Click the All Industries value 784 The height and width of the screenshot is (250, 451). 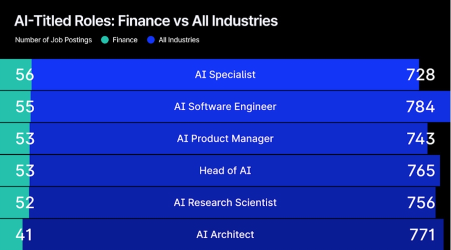(420, 106)
